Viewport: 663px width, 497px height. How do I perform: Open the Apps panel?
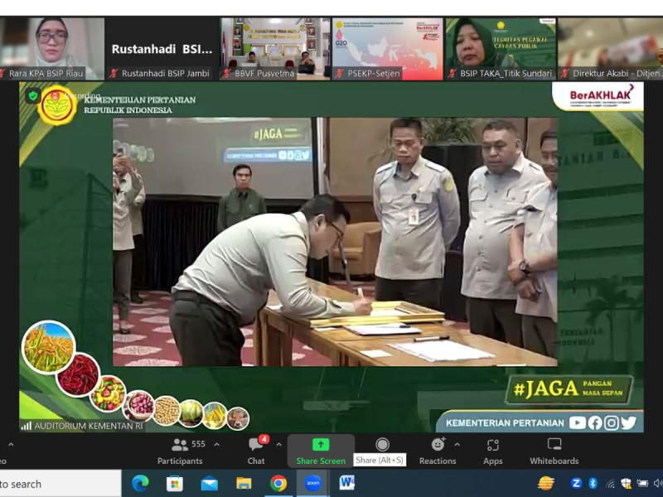pos(493,450)
